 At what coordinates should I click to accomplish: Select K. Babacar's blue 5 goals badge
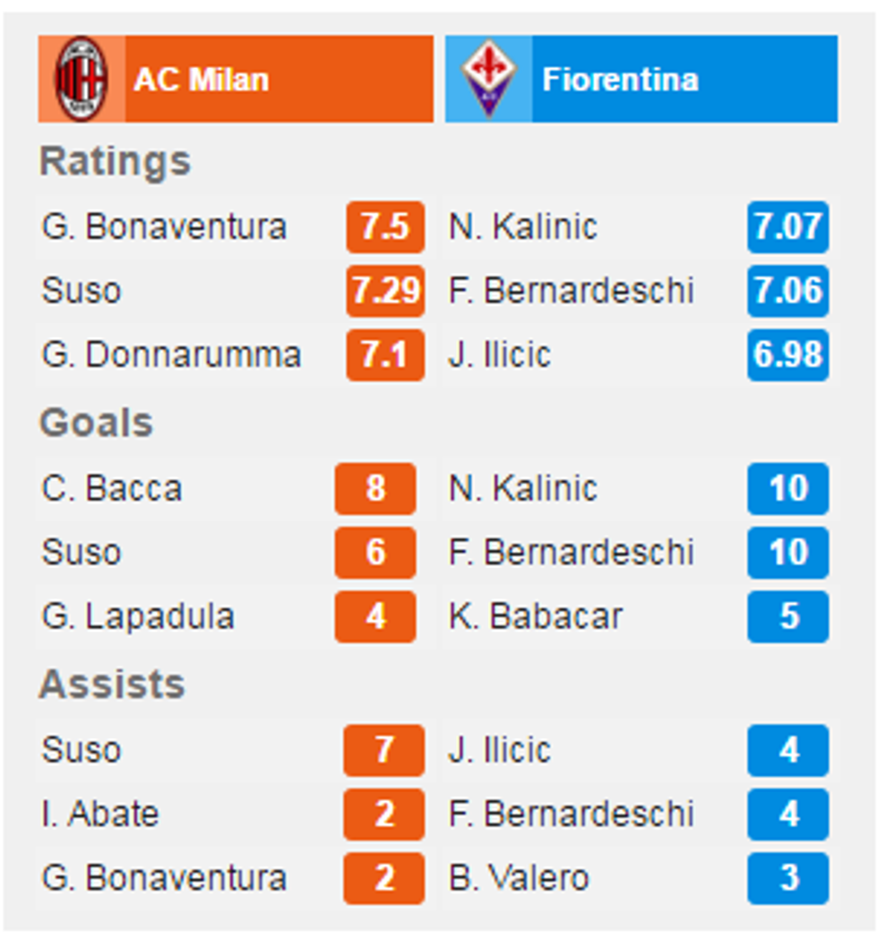coord(787,616)
